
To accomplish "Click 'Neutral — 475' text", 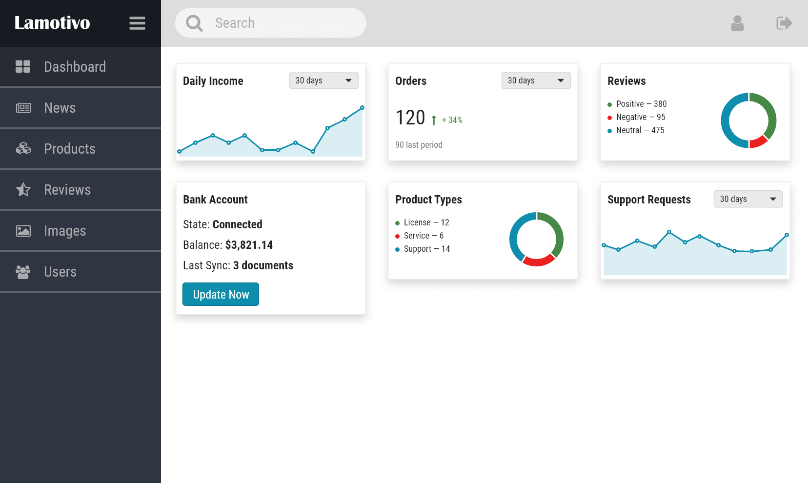I will coord(640,130).
